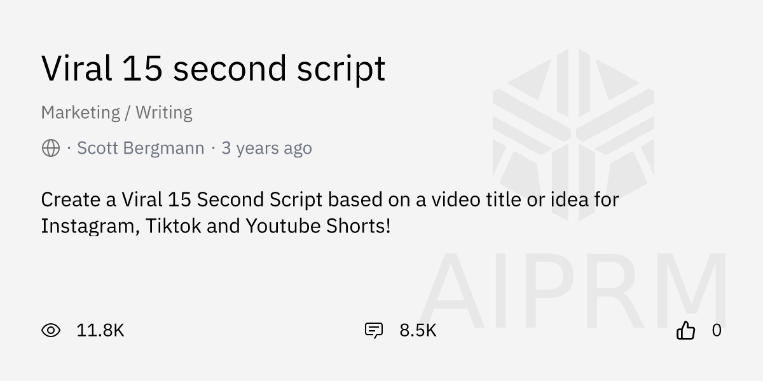Click the "3 years ago" timestamp
This screenshot has height=381, width=763.
tap(266, 149)
